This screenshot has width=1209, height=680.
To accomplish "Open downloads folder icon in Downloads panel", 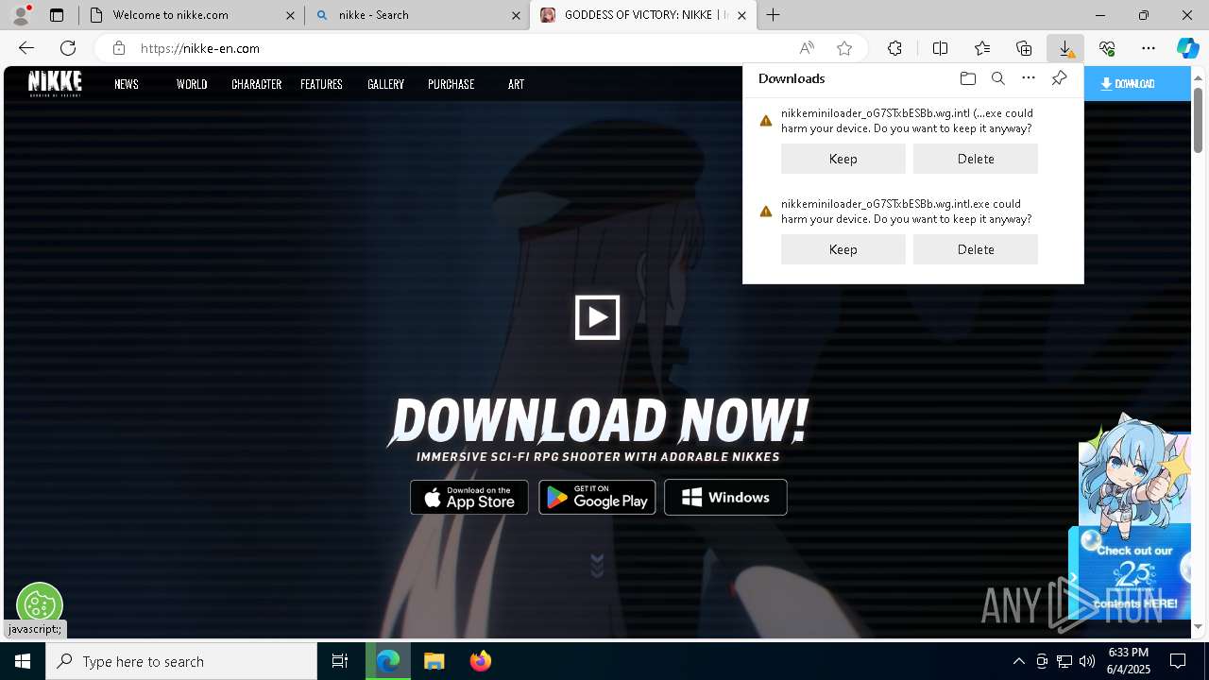I will click(967, 78).
